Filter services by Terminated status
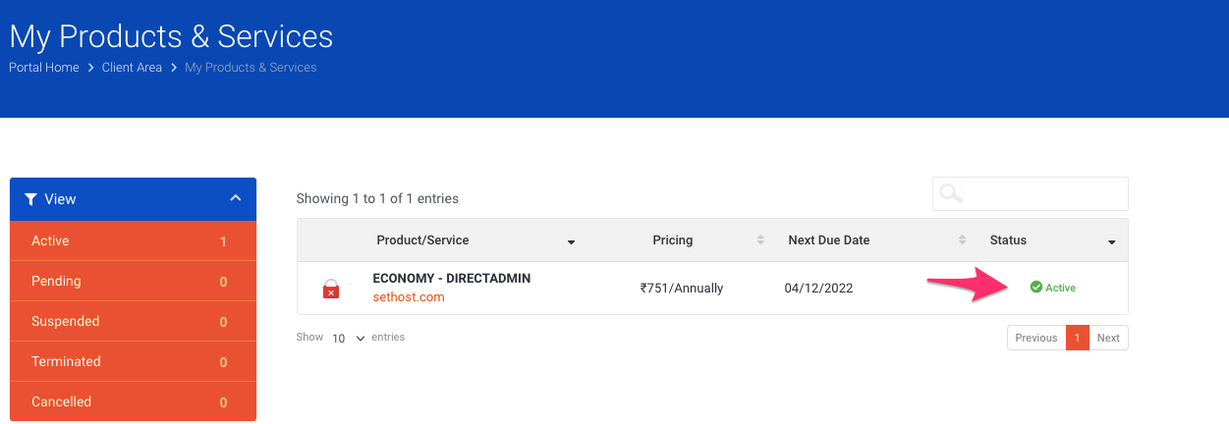Viewport: 1229px width, 424px height. pyautogui.click(x=133, y=361)
